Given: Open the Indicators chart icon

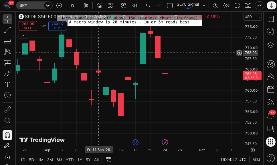Looking at the screenshot, I should [x=100, y=6].
